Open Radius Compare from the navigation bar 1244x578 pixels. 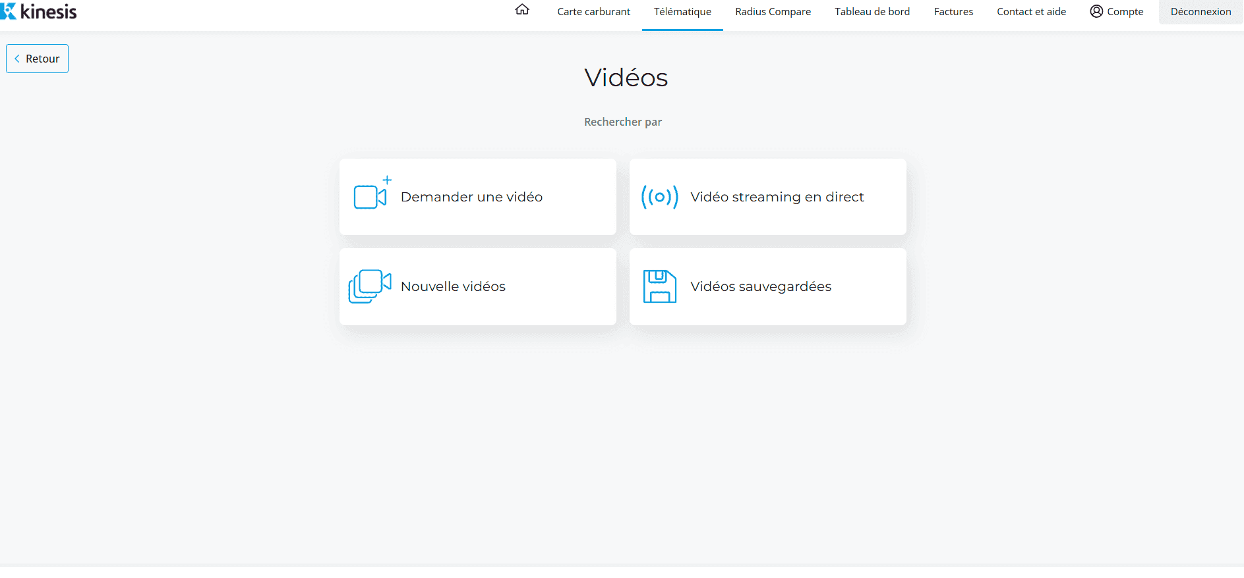pos(773,12)
